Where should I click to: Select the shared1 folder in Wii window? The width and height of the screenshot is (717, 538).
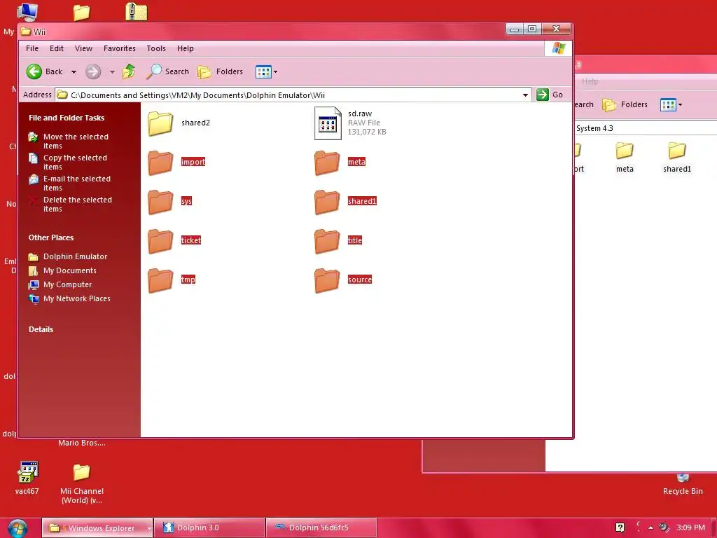(x=326, y=202)
